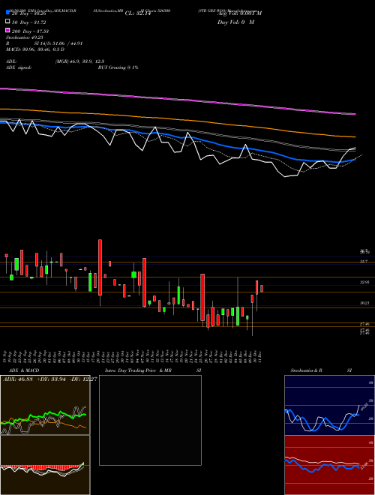Image resolution: width=375 pixels, height=495 pixels.
Task: Open the blue Stochastics chart panel
Action: coord(329,405)
